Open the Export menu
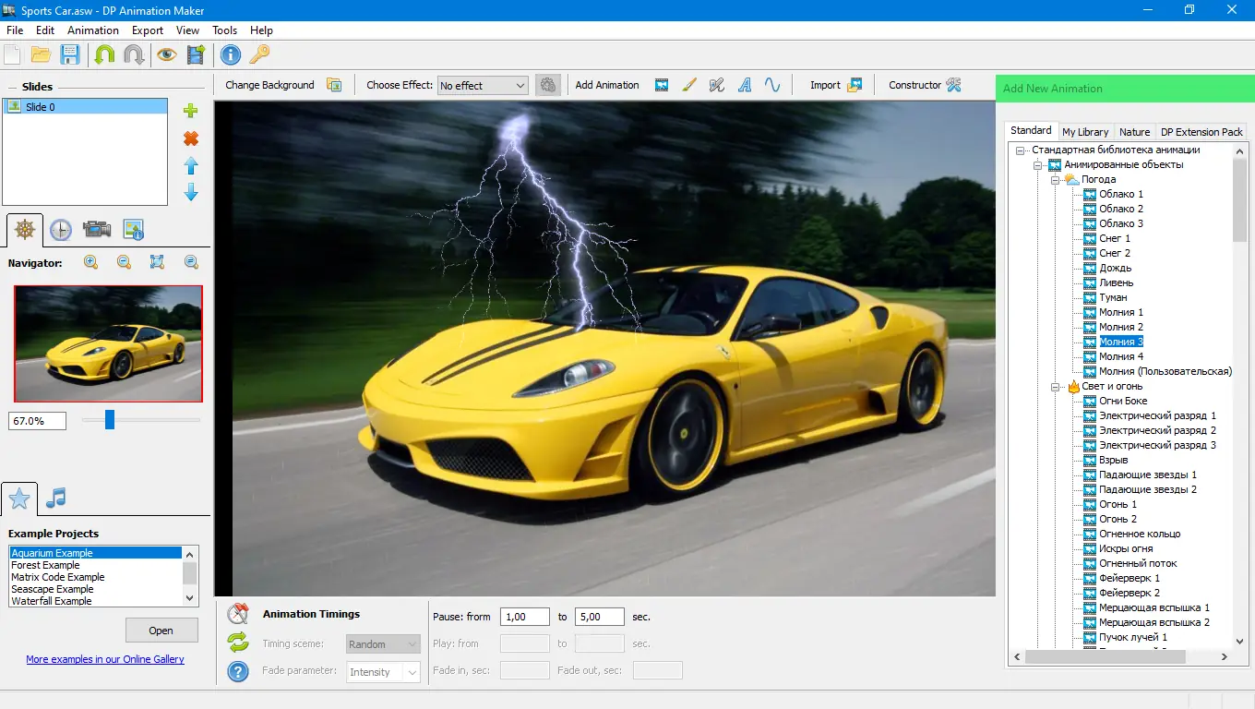This screenshot has width=1255, height=709. tap(147, 30)
